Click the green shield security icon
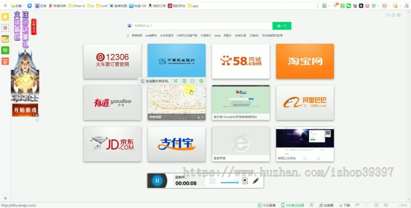The image size is (411, 208). (374, 6)
